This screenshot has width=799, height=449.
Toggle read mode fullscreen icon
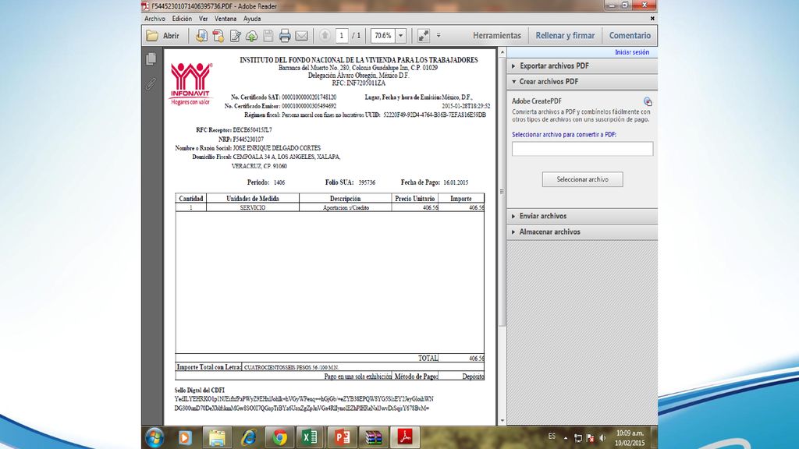coord(424,36)
